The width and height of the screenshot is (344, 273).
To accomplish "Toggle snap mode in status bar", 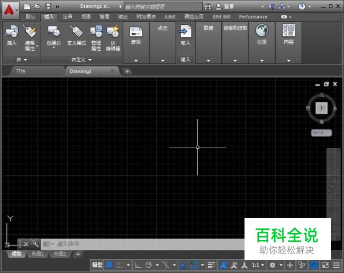I will [120, 265].
